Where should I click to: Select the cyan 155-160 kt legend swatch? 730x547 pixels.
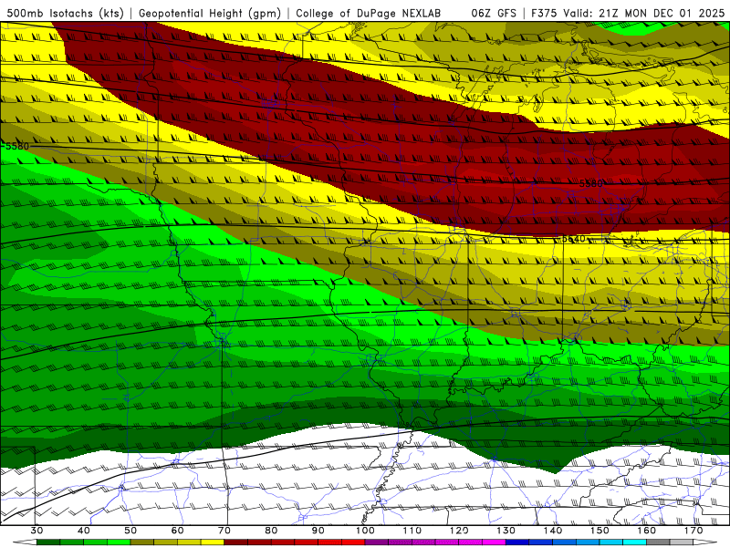(634, 542)
